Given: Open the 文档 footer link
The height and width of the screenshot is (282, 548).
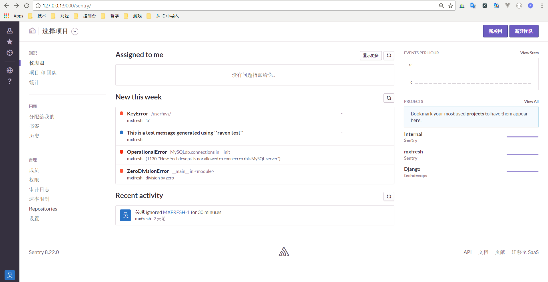Looking at the screenshot, I should pos(483,252).
